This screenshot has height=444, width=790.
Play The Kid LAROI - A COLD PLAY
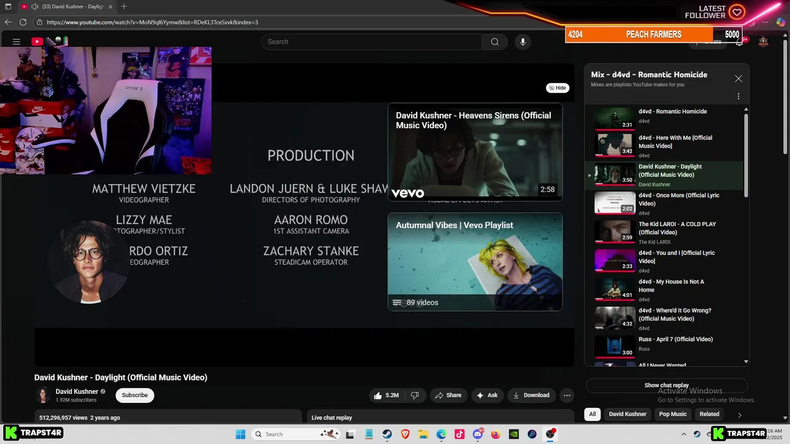pyautogui.click(x=665, y=232)
